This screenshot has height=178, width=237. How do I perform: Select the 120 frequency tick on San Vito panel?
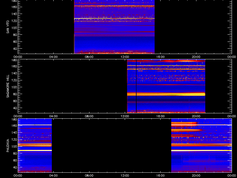(14, 21)
